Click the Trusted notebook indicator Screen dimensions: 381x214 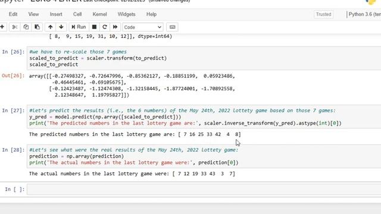tap(323, 14)
